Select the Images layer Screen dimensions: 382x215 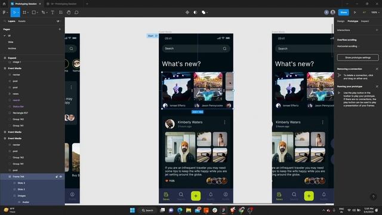(21, 196)
